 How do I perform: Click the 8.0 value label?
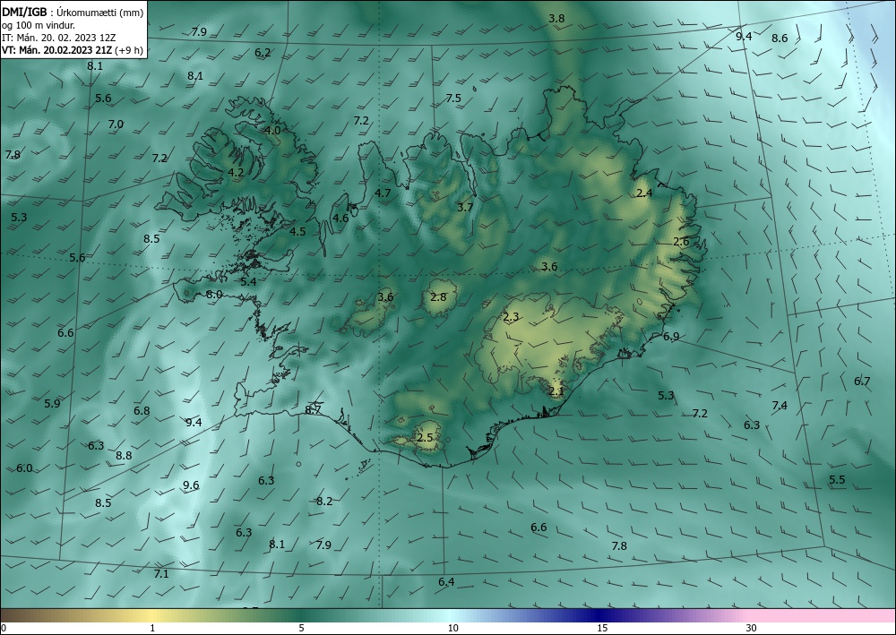214,295
